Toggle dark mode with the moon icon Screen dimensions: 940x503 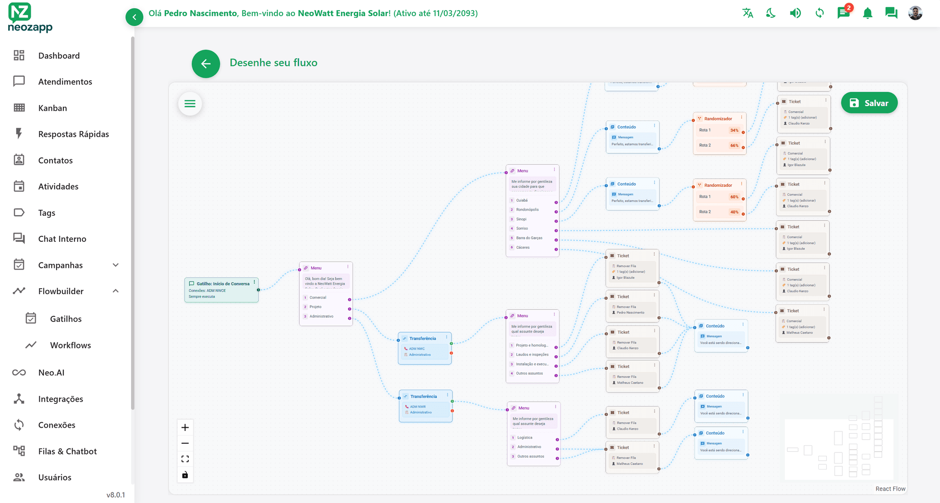point(771,13)
